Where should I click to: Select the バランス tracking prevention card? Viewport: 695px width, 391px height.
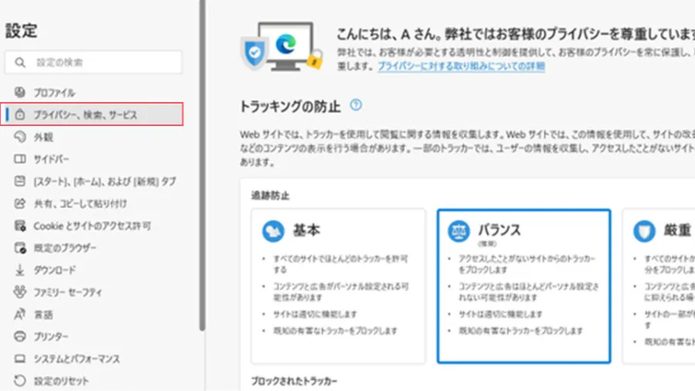click(x=524, y=287)
